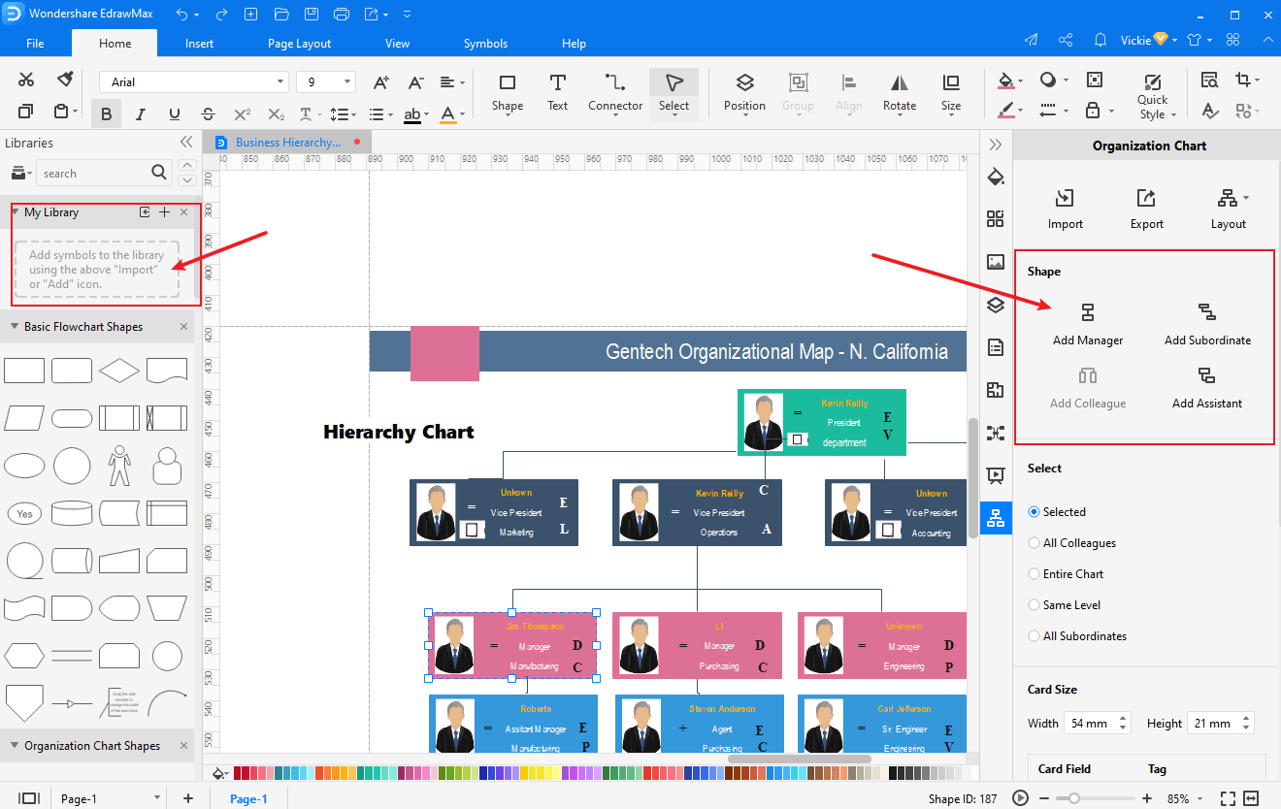Open the Vickie account menu
Viewport: 1281px width, 809px height.
(x=1149, y=41)
